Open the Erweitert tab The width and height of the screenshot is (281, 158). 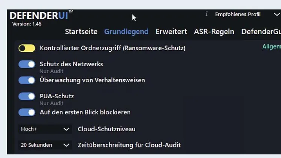[x=171, y=32]
